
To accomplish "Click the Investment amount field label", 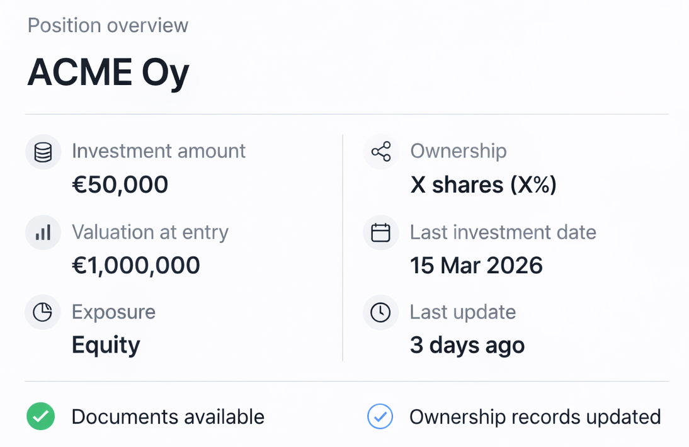I will [x=159, y=151].
